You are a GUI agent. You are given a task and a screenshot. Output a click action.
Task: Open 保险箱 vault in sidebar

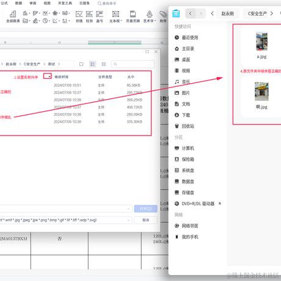click(184, 159)
